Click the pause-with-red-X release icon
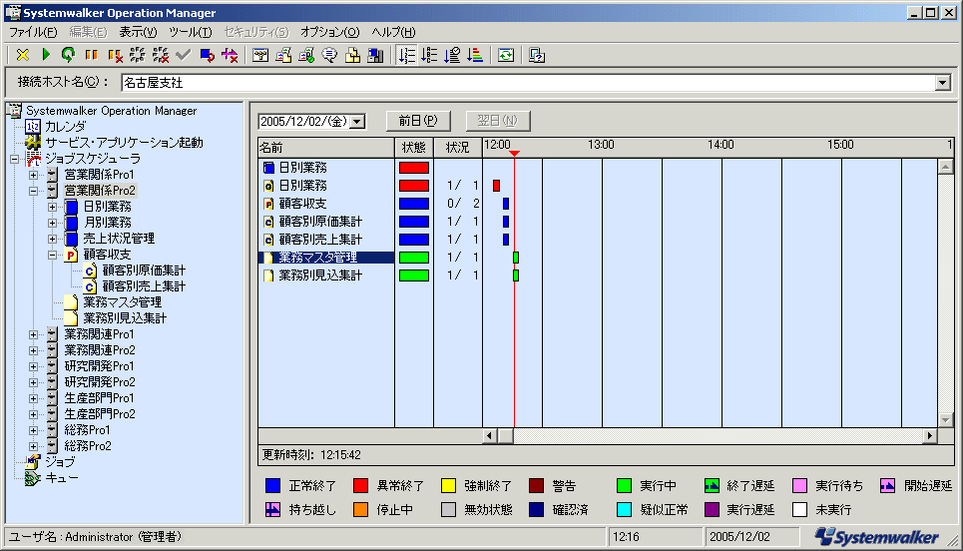This screenshot has height=551, width=963. point(115,55)
